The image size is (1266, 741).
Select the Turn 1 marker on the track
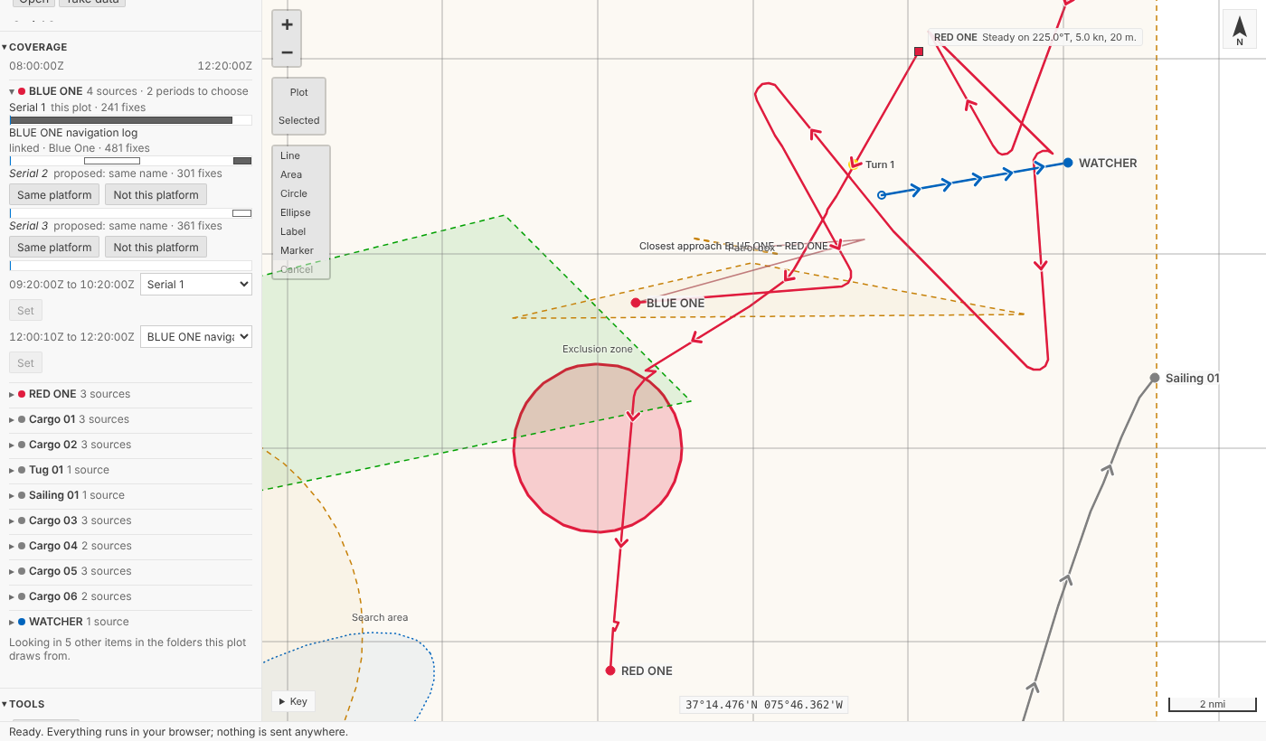click(x=855, y=164)
